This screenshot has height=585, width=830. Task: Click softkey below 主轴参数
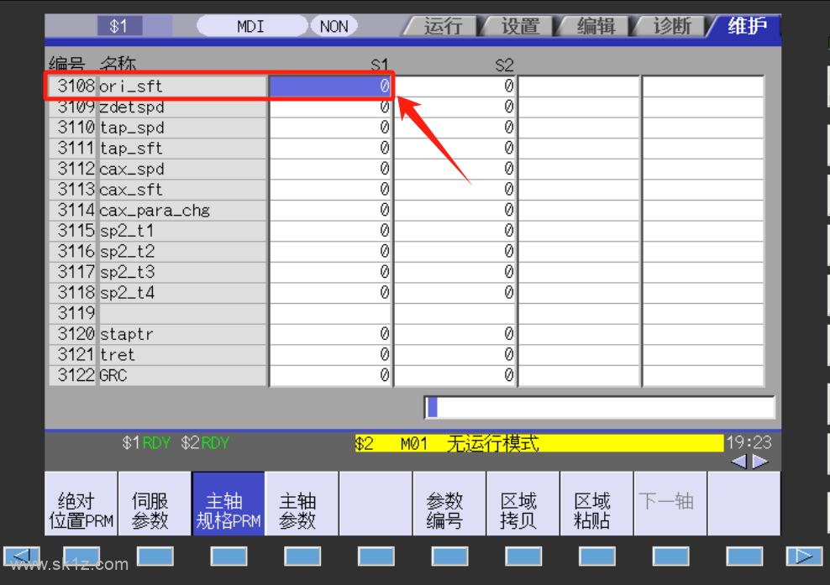coord(302,556)
